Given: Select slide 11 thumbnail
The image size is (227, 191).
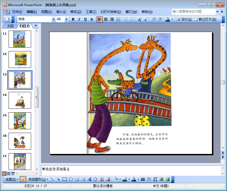Looking at the screenshot, I should pyautogui.click(x=20, y=39).
